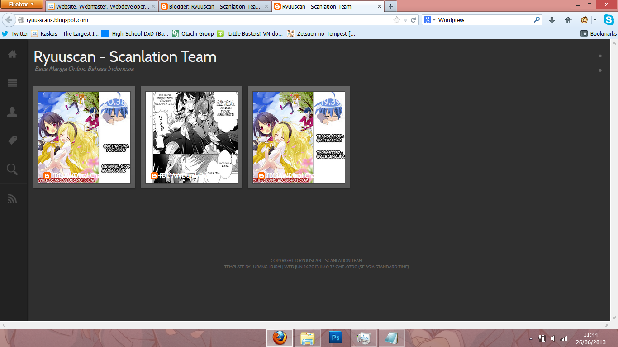
Task: Click the URANG-KURAI template link
Action: (267, 267)
